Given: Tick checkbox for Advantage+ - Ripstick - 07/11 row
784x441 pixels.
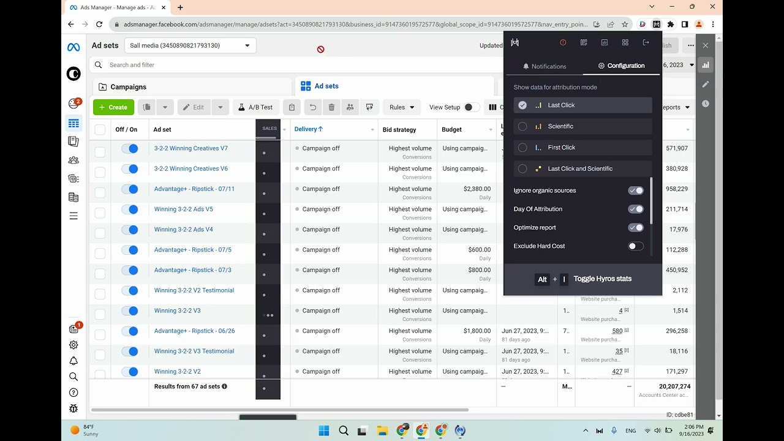Looking at the screenshot, I should (100, 192).
